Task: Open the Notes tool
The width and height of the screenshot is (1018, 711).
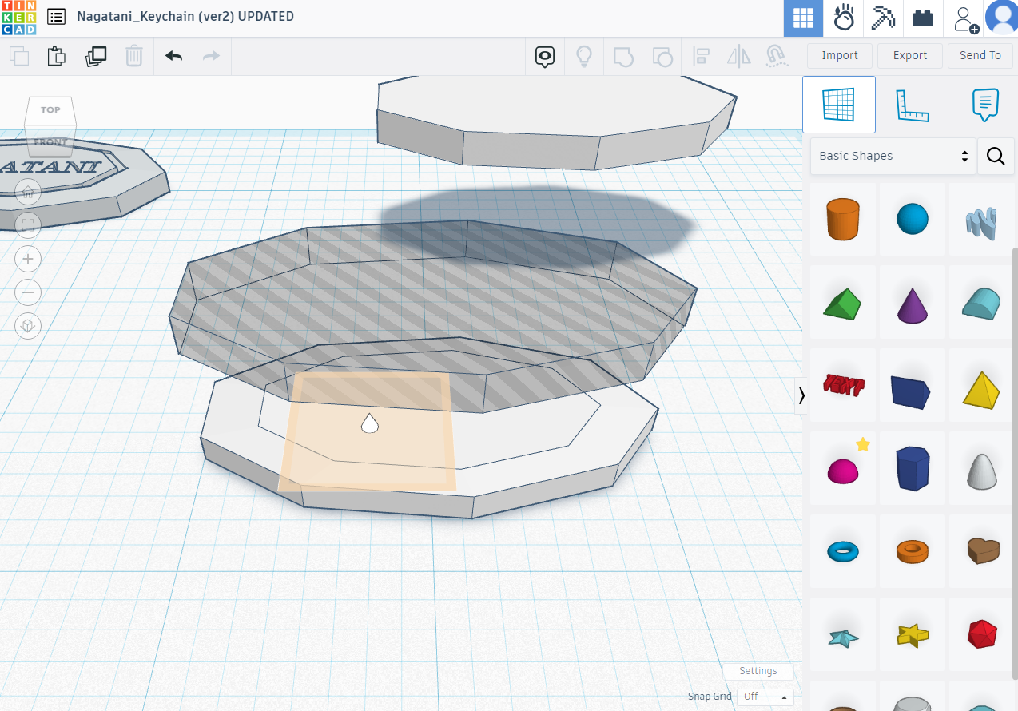Action: 984,104
